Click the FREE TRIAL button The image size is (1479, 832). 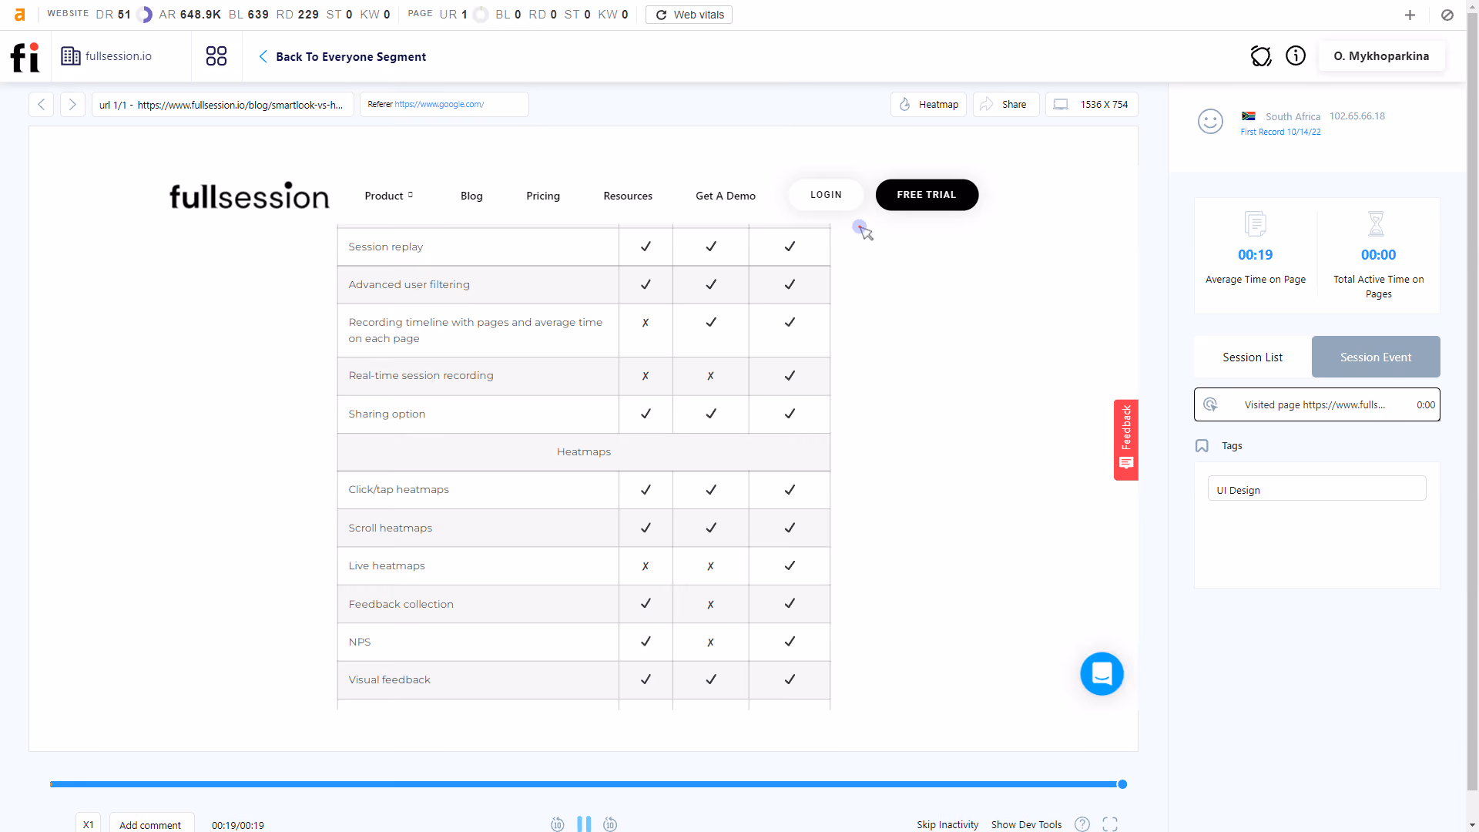927,195
